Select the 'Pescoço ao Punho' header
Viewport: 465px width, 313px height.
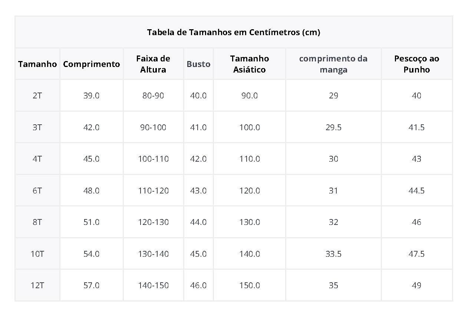pyautogui.click(x=417, y=64)
